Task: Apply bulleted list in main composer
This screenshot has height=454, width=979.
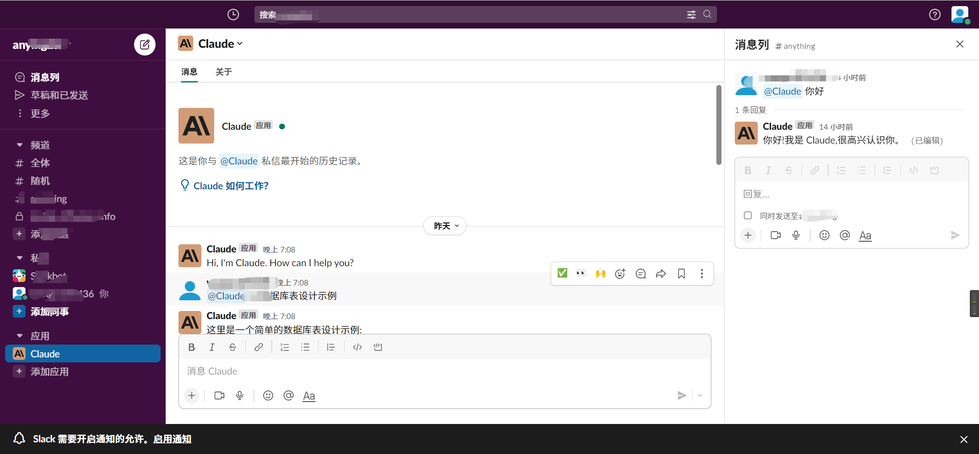Action: coord(305,347)
